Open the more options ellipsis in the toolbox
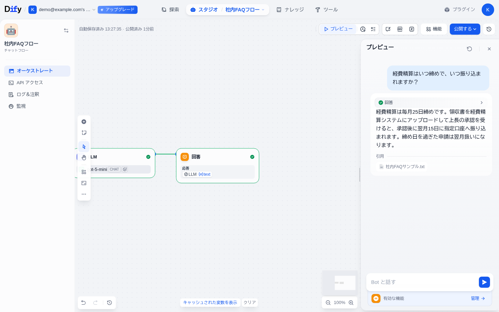Screen dimensions: 499x312 click(84, 194)
